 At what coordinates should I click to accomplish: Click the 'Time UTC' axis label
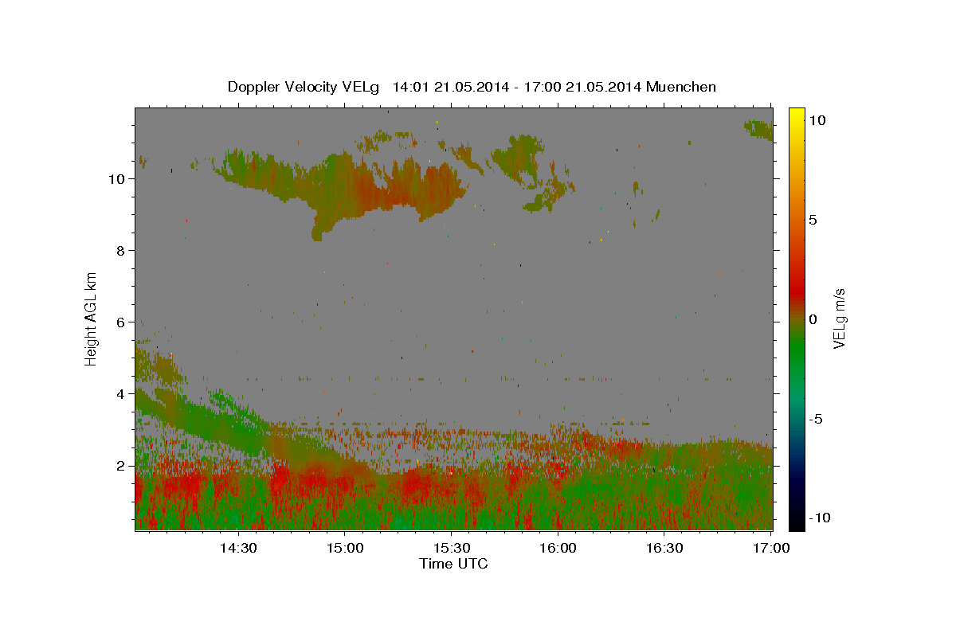(x=453, y=564)
